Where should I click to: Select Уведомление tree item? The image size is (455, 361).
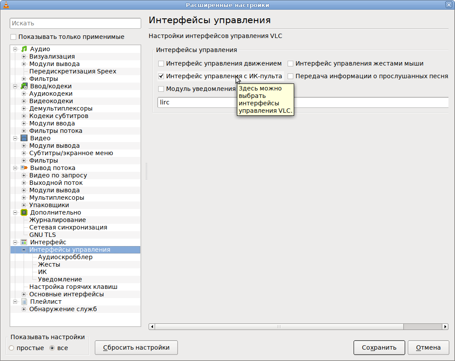click(60, 279)
